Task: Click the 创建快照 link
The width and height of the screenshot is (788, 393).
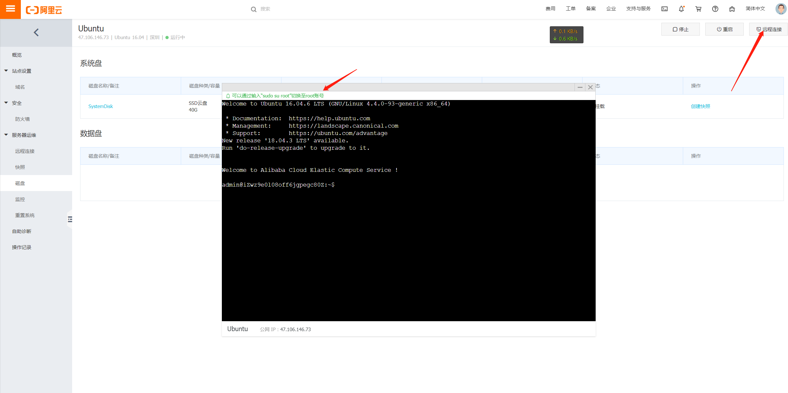Action: [700, 106]
